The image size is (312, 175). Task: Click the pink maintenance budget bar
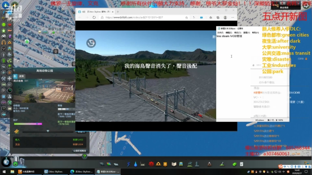pyautogui.click(x=28, y=124)
